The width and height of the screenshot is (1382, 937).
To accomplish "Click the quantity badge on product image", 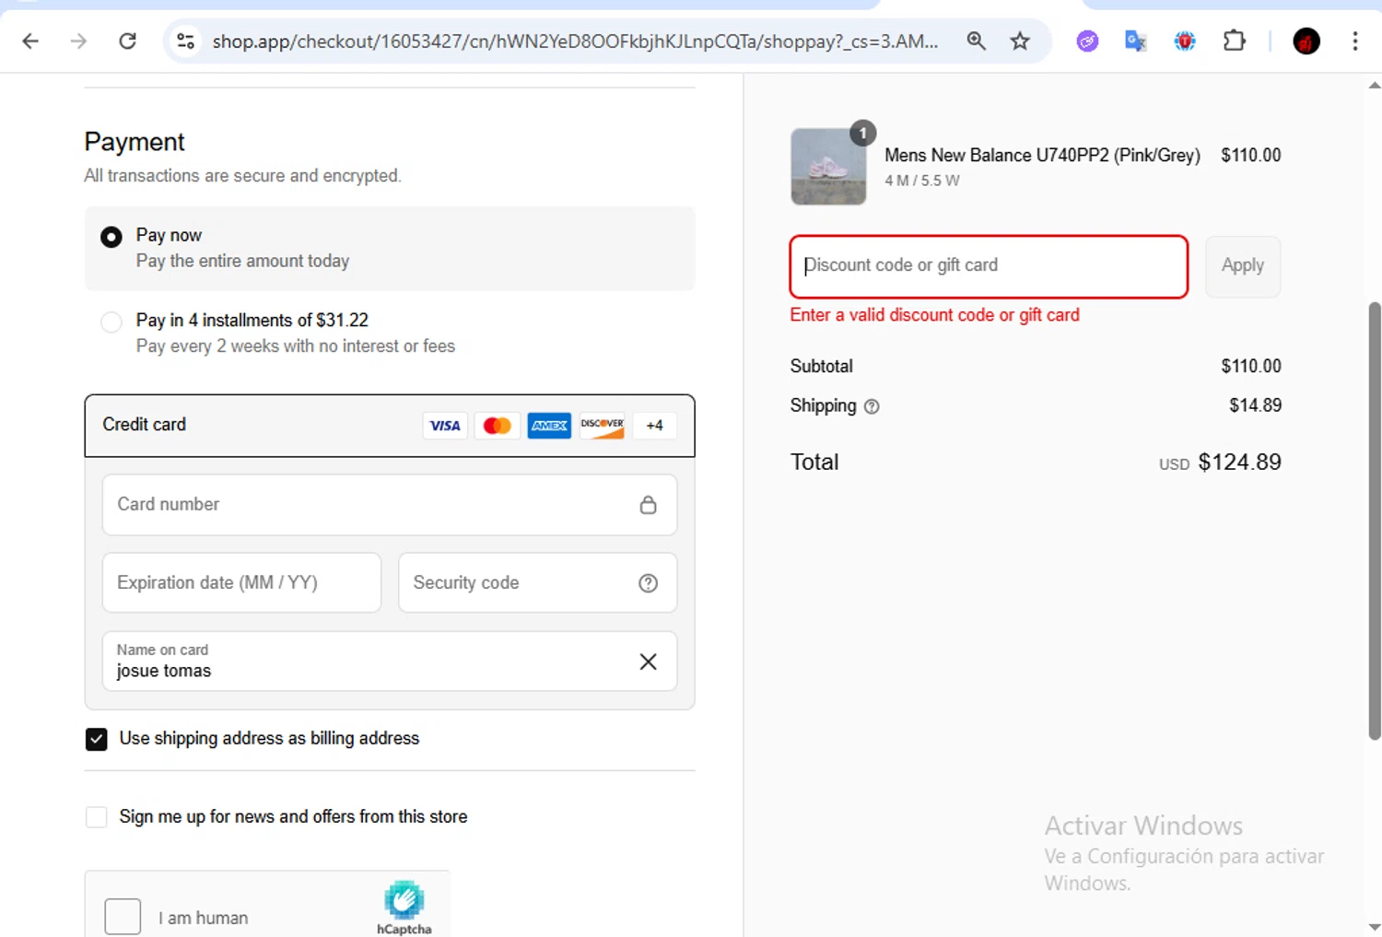I will (x=862, y=133).
